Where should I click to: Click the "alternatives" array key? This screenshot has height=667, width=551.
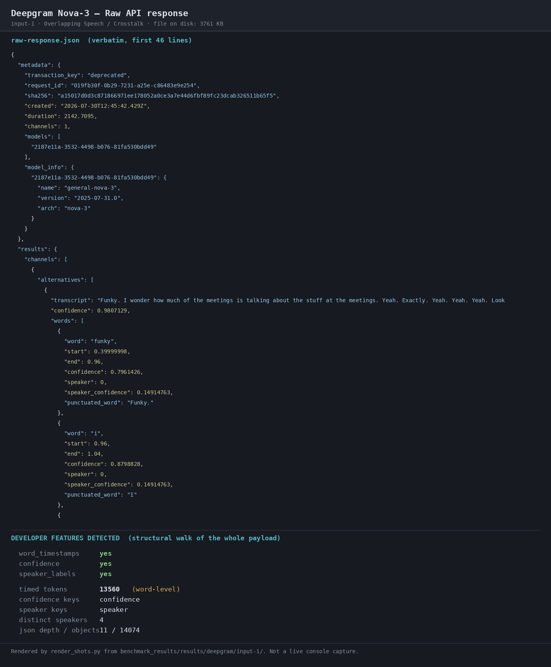pyautogui.click(x=61, y=280)
